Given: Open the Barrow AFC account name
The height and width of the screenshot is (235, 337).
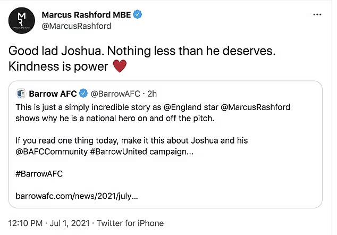Looking at the screenshot, I should [x=54, y=94].
